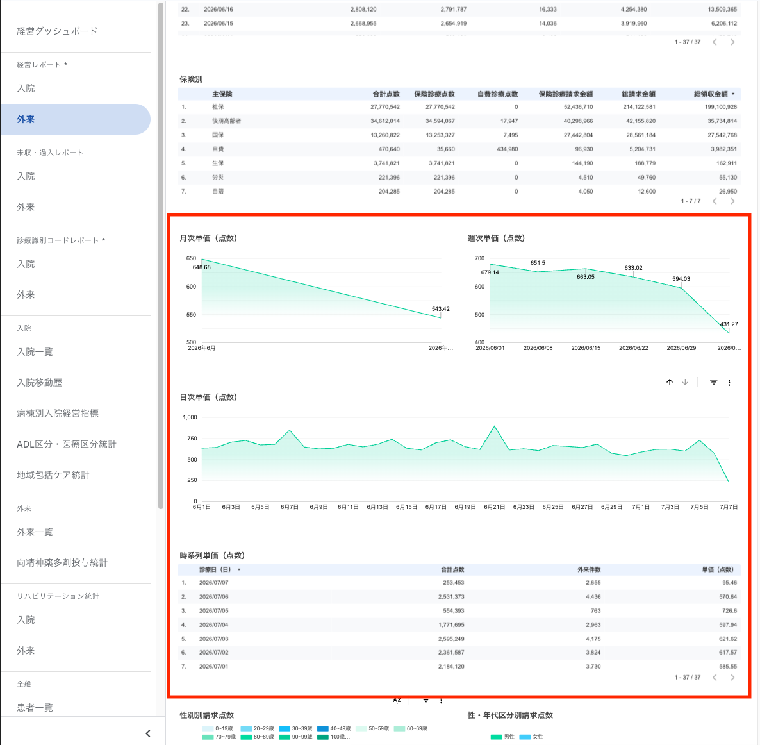760x745 pixels.
Task: Click the 女性 legend swatch
Action: (525, 737)
